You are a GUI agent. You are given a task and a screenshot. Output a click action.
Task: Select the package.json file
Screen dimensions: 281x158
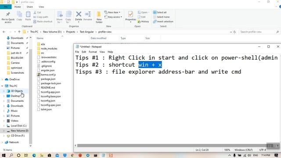click(48, 79)
